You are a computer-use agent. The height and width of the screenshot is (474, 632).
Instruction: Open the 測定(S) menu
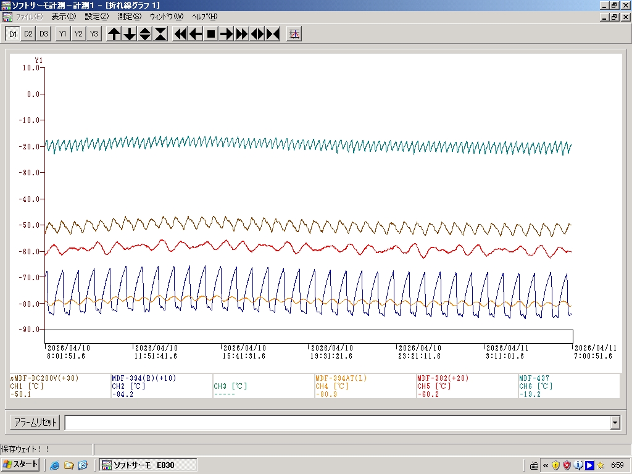129,17
